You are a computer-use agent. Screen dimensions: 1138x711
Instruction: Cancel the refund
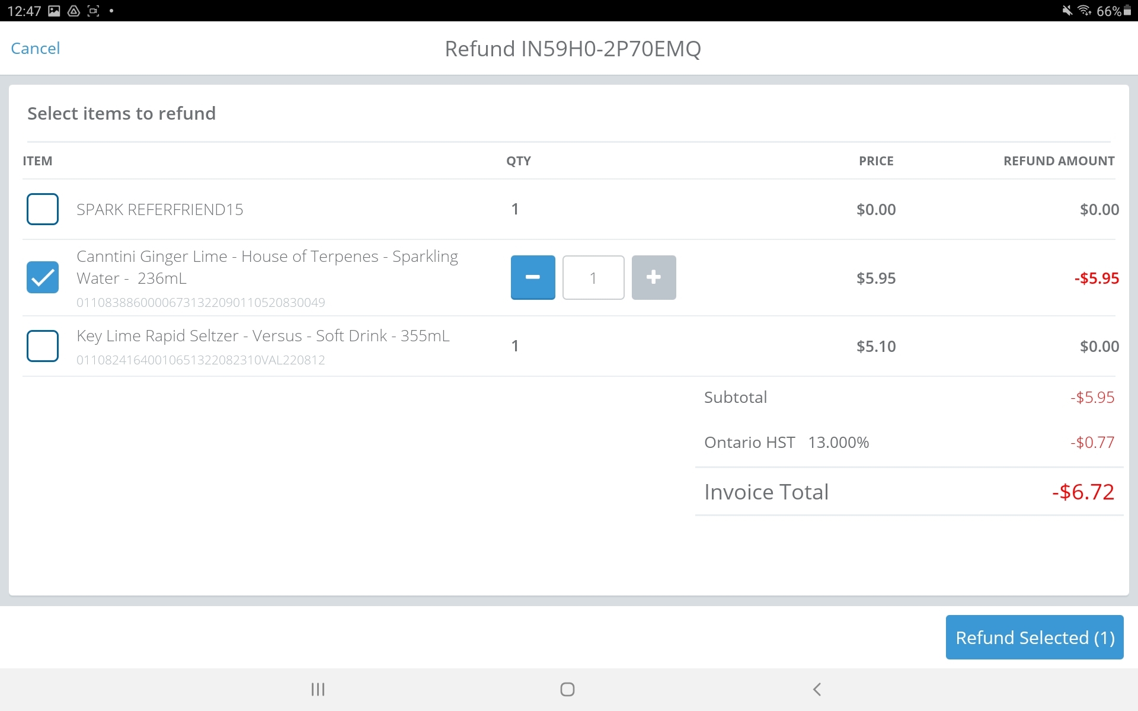(x=36, y=49)
